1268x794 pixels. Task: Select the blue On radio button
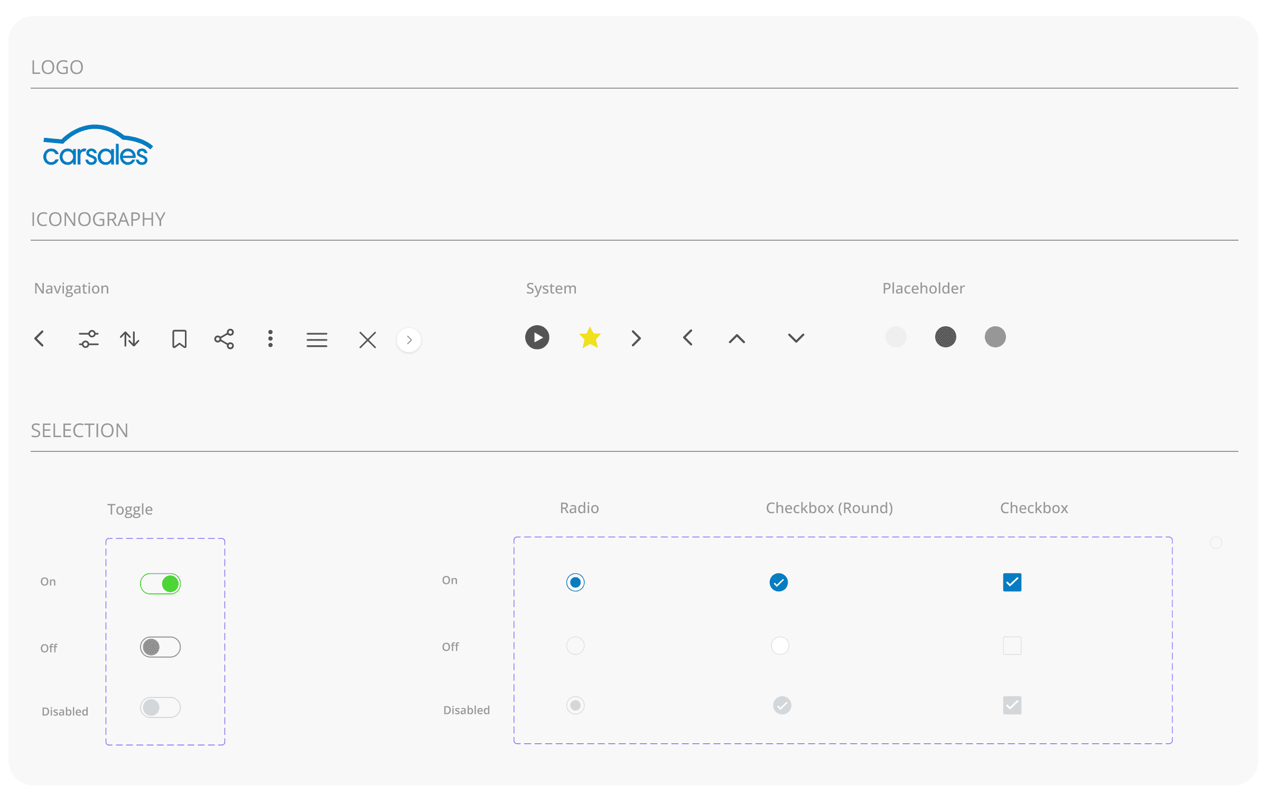click(575, 582)
